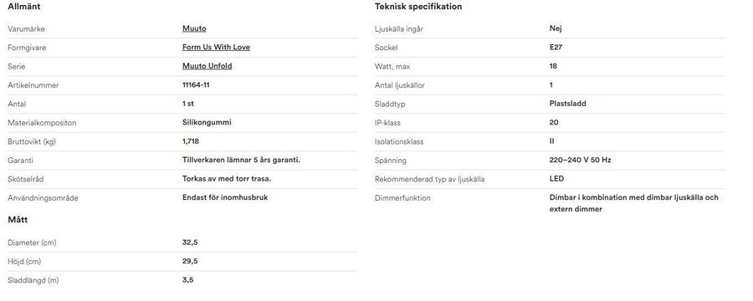The height and width of the screenshot is (301, 753).
Task: Click the Bruttovikt value 1,718
Action: pos(191,141)
